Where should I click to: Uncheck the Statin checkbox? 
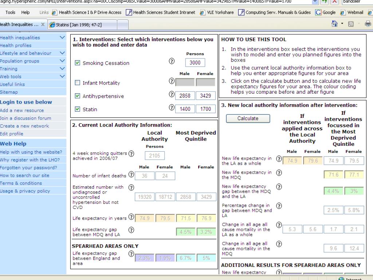[77, 109]
